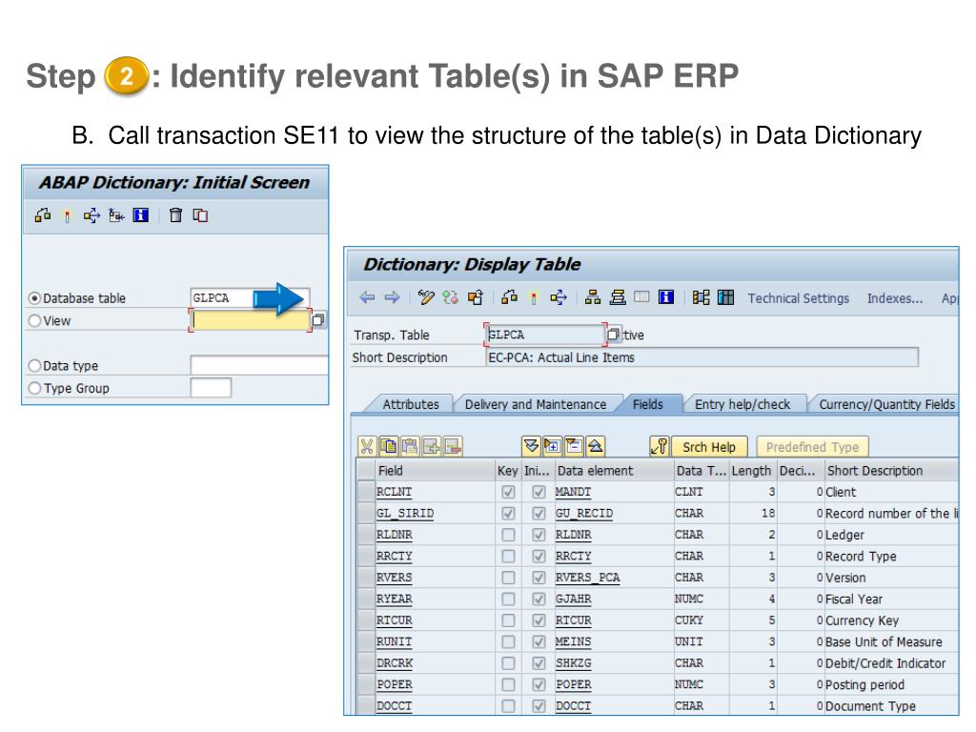
Task: Click the key icon left of Srch Help
Action: [x=660, y=446]
